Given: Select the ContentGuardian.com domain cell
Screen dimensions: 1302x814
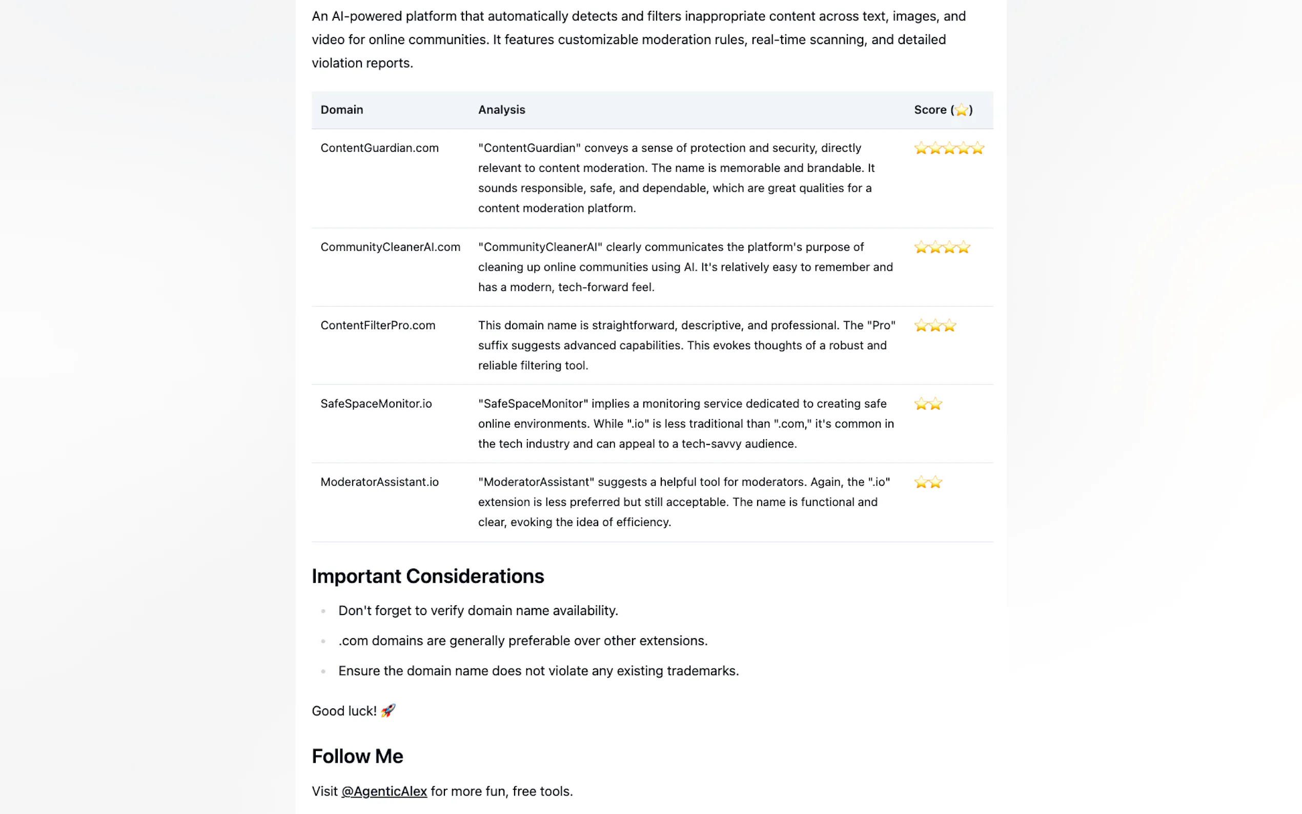Looking at the screenshot, I should (x=379, y=148).
